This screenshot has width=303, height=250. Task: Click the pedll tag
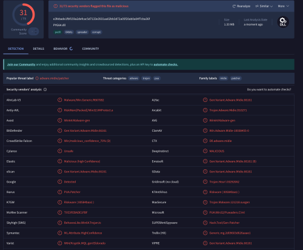click(x=58, y=32)
